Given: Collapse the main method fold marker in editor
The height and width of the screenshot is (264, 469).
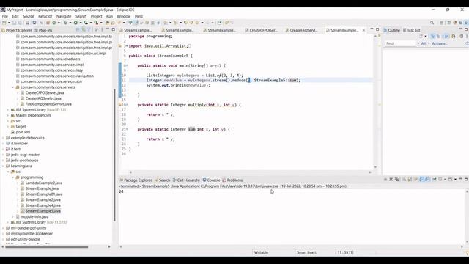Looking at the screenshot, I should coord(127,65).
